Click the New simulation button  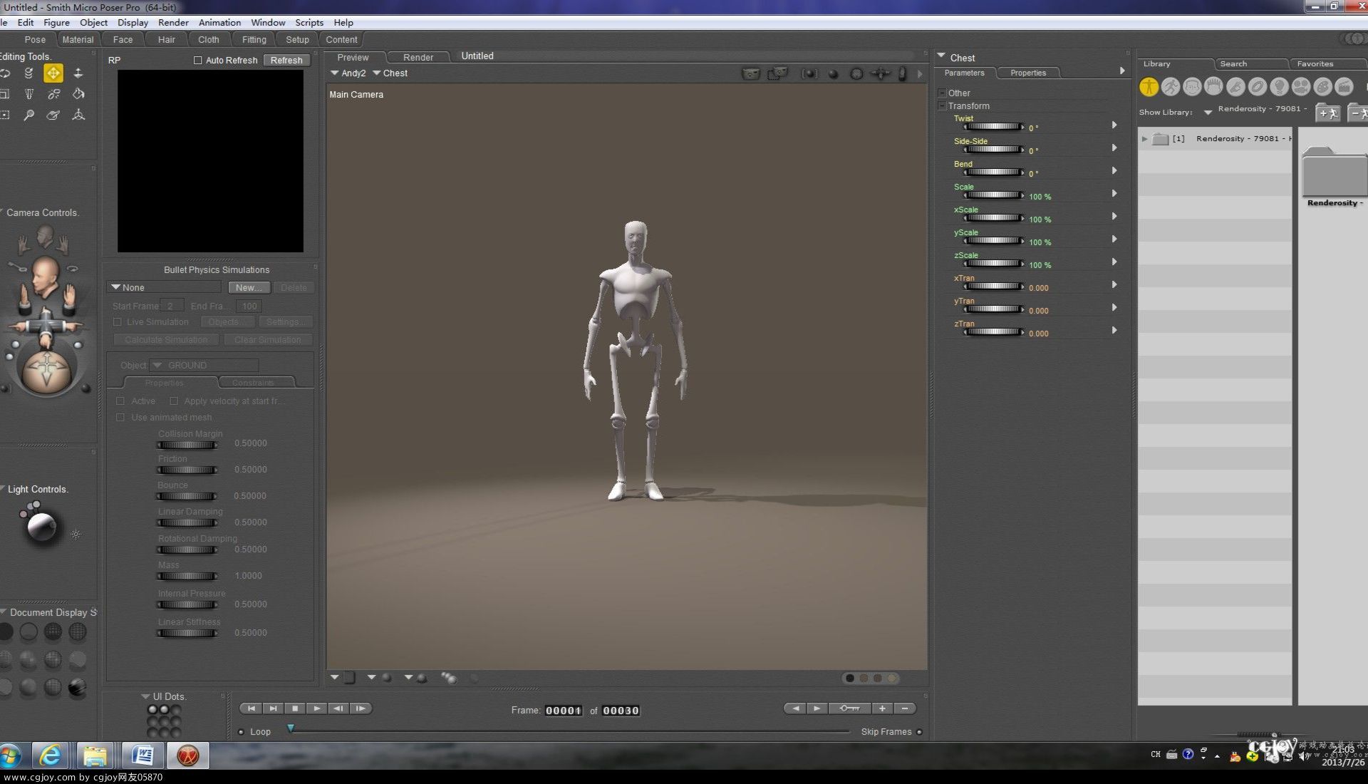[249, 287]
